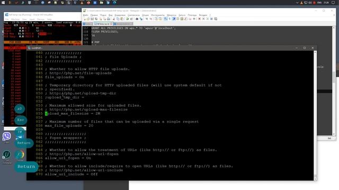Click Save All icon in Notepad++ toolbar
This screenshot has width=339, height=190.
click(x=96, y=19)
